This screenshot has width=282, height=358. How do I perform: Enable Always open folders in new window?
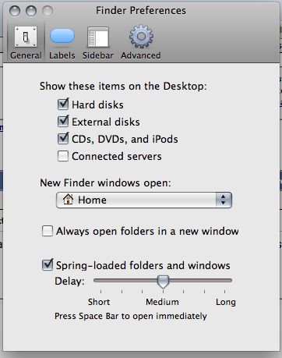(x=48, y=231)
